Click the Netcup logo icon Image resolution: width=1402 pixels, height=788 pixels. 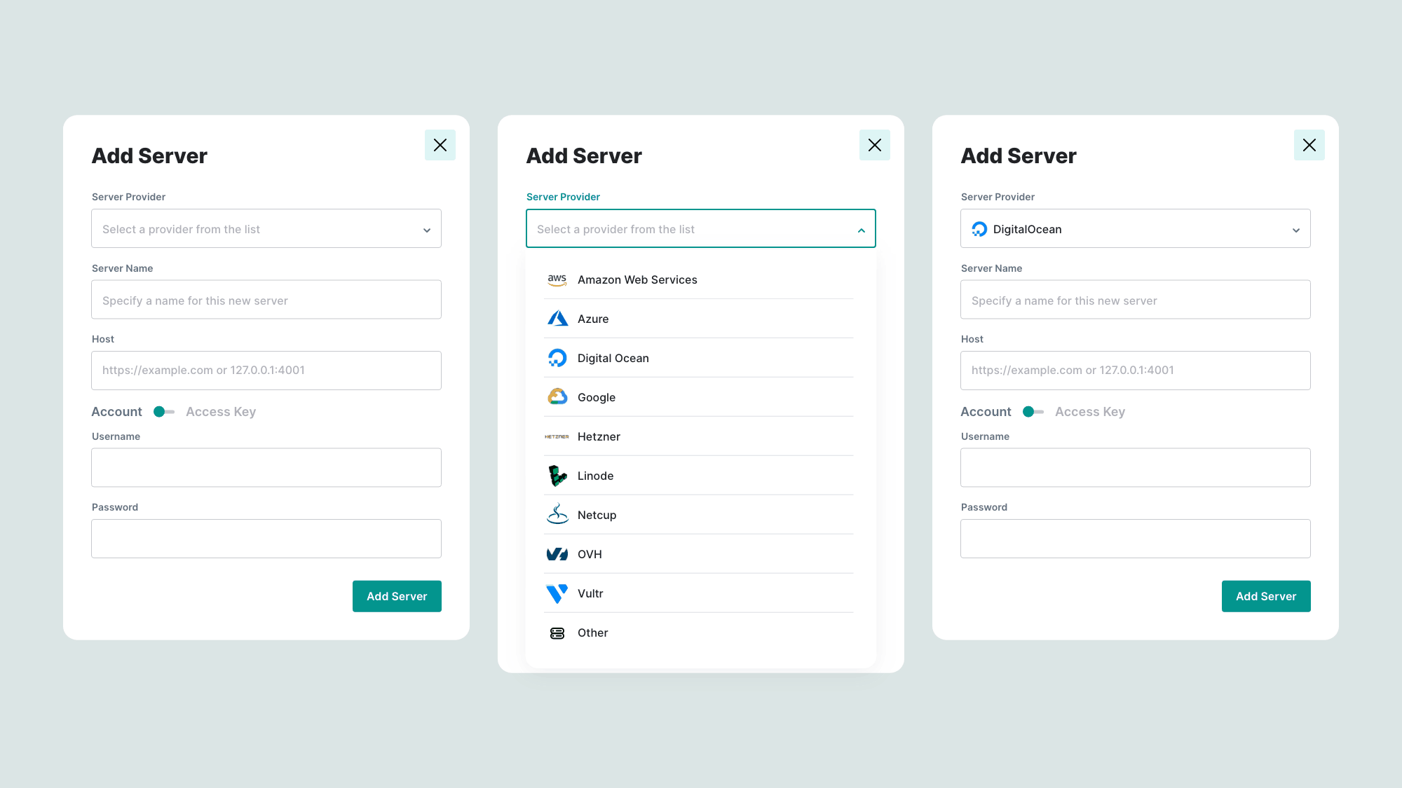557,514
